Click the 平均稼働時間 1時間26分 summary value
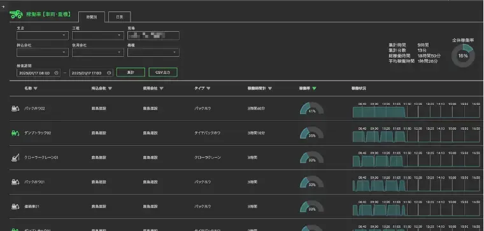Screen dimensions: 484x231 [x=427, y=61]
